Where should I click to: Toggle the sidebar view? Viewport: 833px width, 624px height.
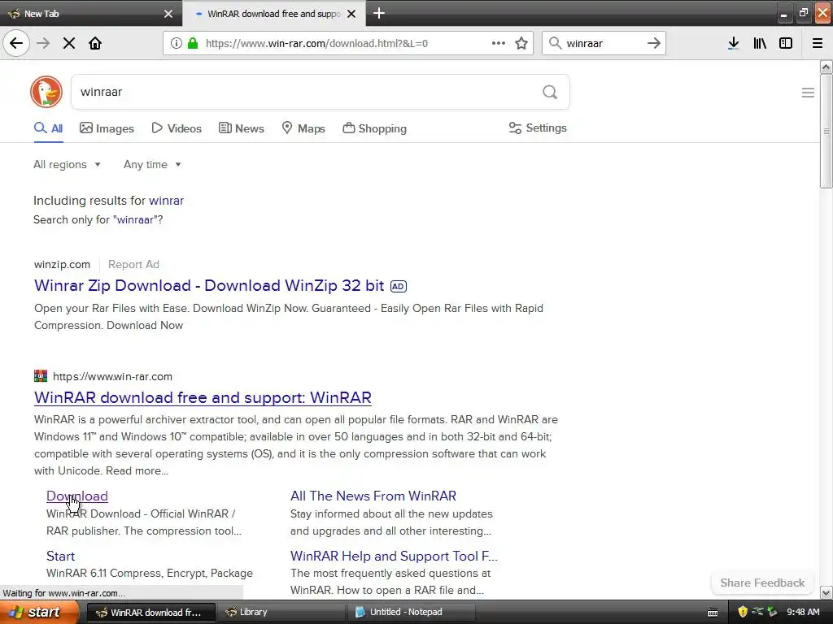(786, 43)
